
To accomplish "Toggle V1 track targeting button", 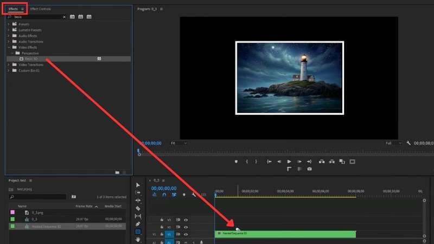I will click(x=169, y=234).
